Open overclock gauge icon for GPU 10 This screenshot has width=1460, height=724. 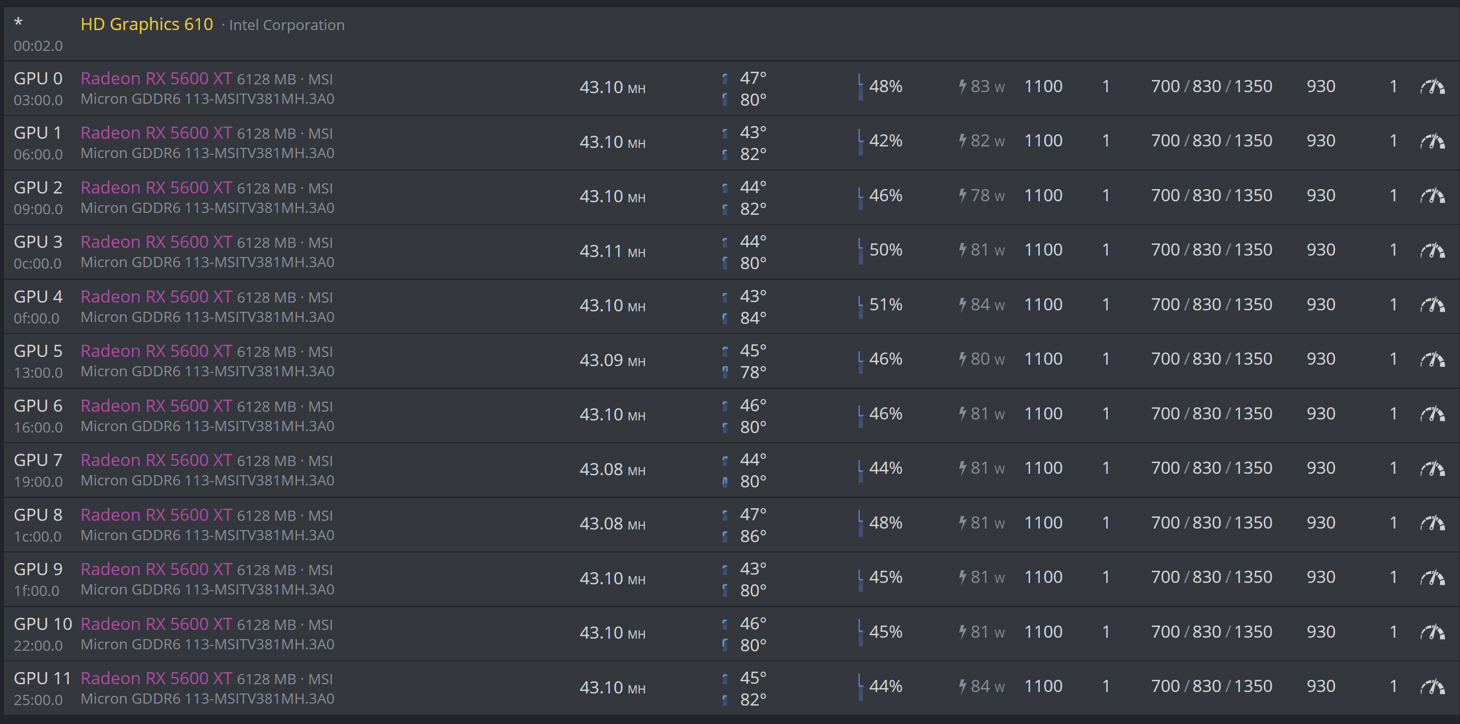[x=1432, y=632]
